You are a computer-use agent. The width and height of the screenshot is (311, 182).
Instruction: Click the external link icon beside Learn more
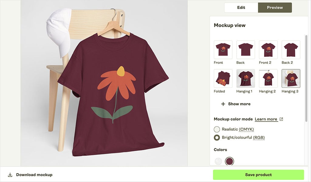281,119
